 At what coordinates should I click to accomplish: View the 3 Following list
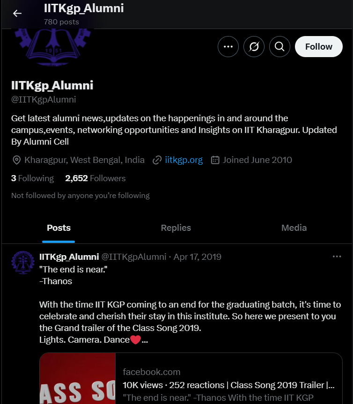pos(32,178)
